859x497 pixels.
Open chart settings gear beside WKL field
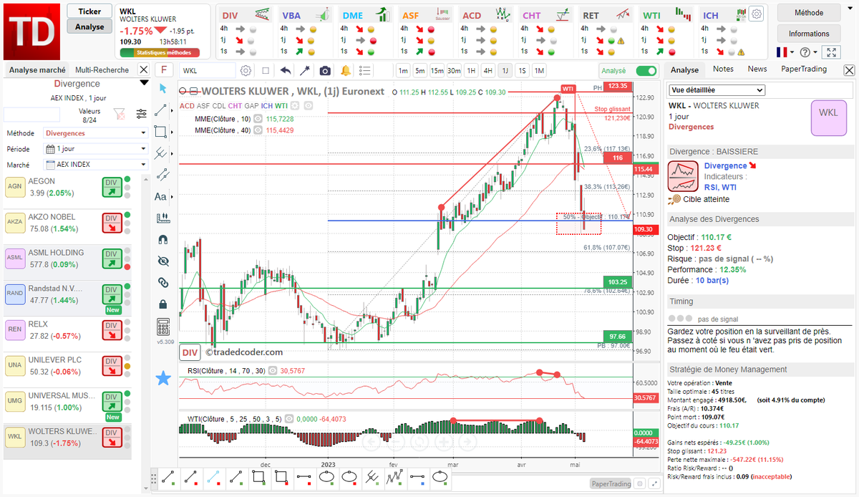pyautogui.click(x=246, y=71)
